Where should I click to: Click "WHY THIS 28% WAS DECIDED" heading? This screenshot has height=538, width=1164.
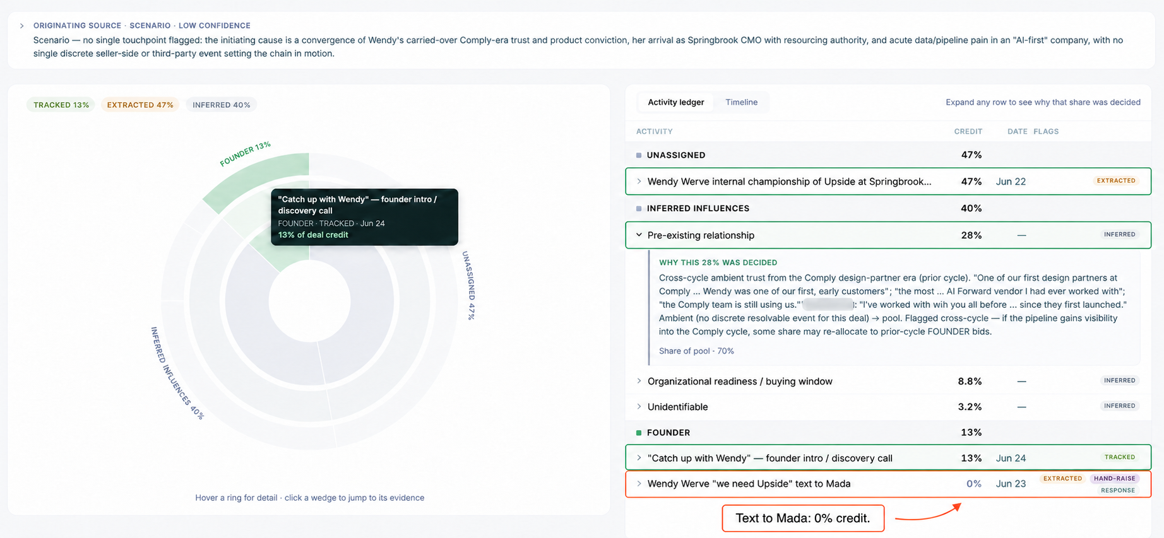point(718,262)
